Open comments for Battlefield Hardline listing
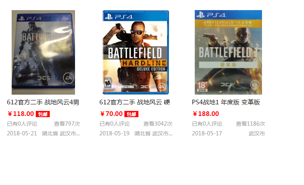Screen dimensions: 304x185 [x=115, y=124]
